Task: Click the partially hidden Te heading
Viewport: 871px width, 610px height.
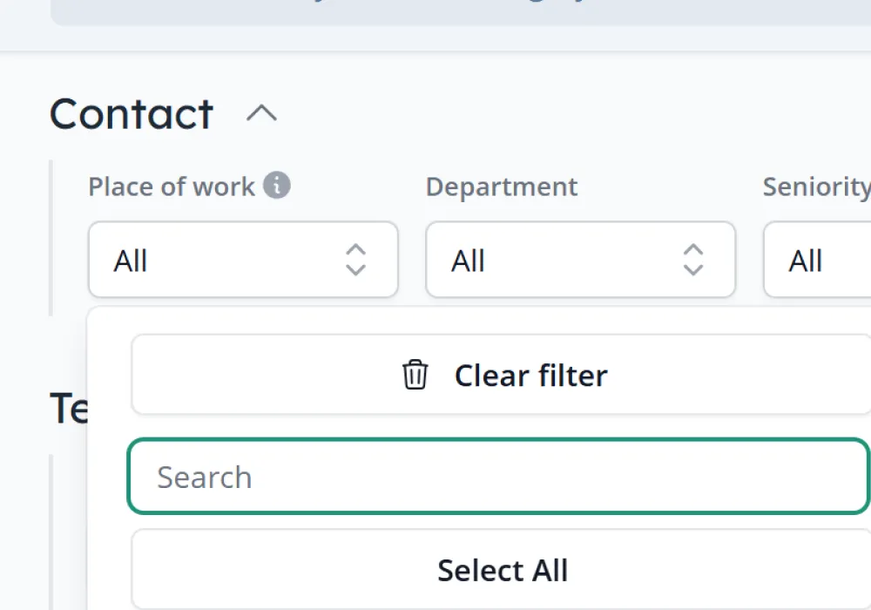Action: (x=68, y=408)
